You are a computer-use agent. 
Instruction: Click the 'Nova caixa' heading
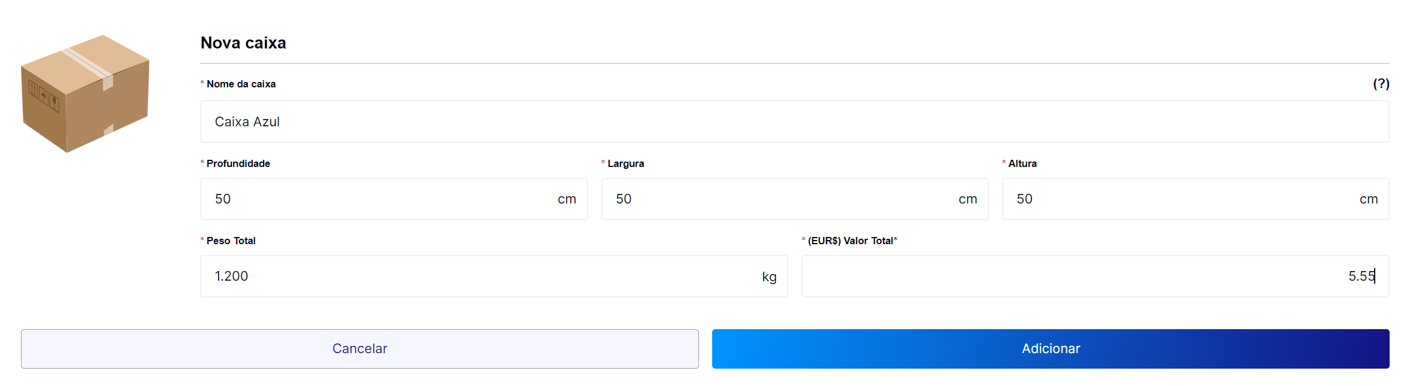[x=243, y=42]
